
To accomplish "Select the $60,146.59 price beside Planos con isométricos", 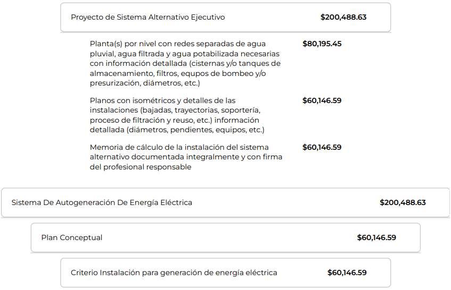I will [322, 101].
